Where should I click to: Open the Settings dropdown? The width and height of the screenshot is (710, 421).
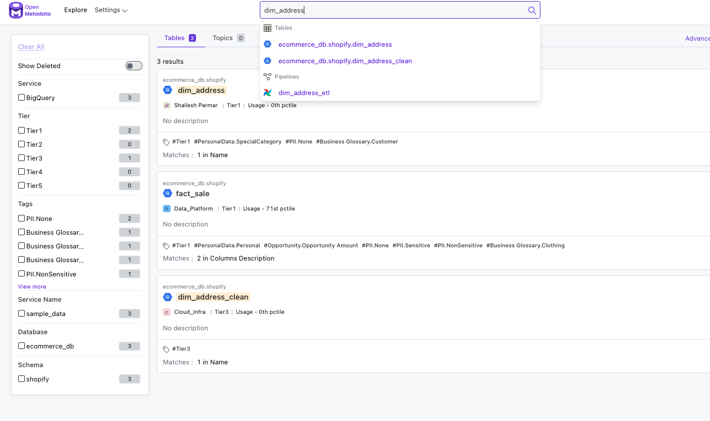111,10
